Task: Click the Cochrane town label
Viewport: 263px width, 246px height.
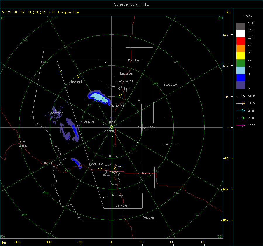Action: pos(96,164)
